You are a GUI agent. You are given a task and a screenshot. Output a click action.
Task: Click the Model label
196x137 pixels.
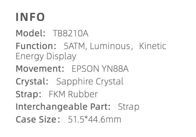click(x=31, y=33)
